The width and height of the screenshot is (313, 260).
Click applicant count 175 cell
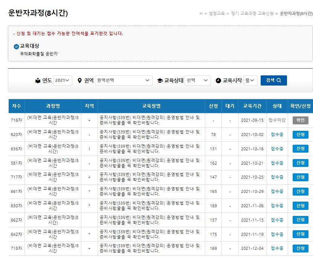coord(213,234)
